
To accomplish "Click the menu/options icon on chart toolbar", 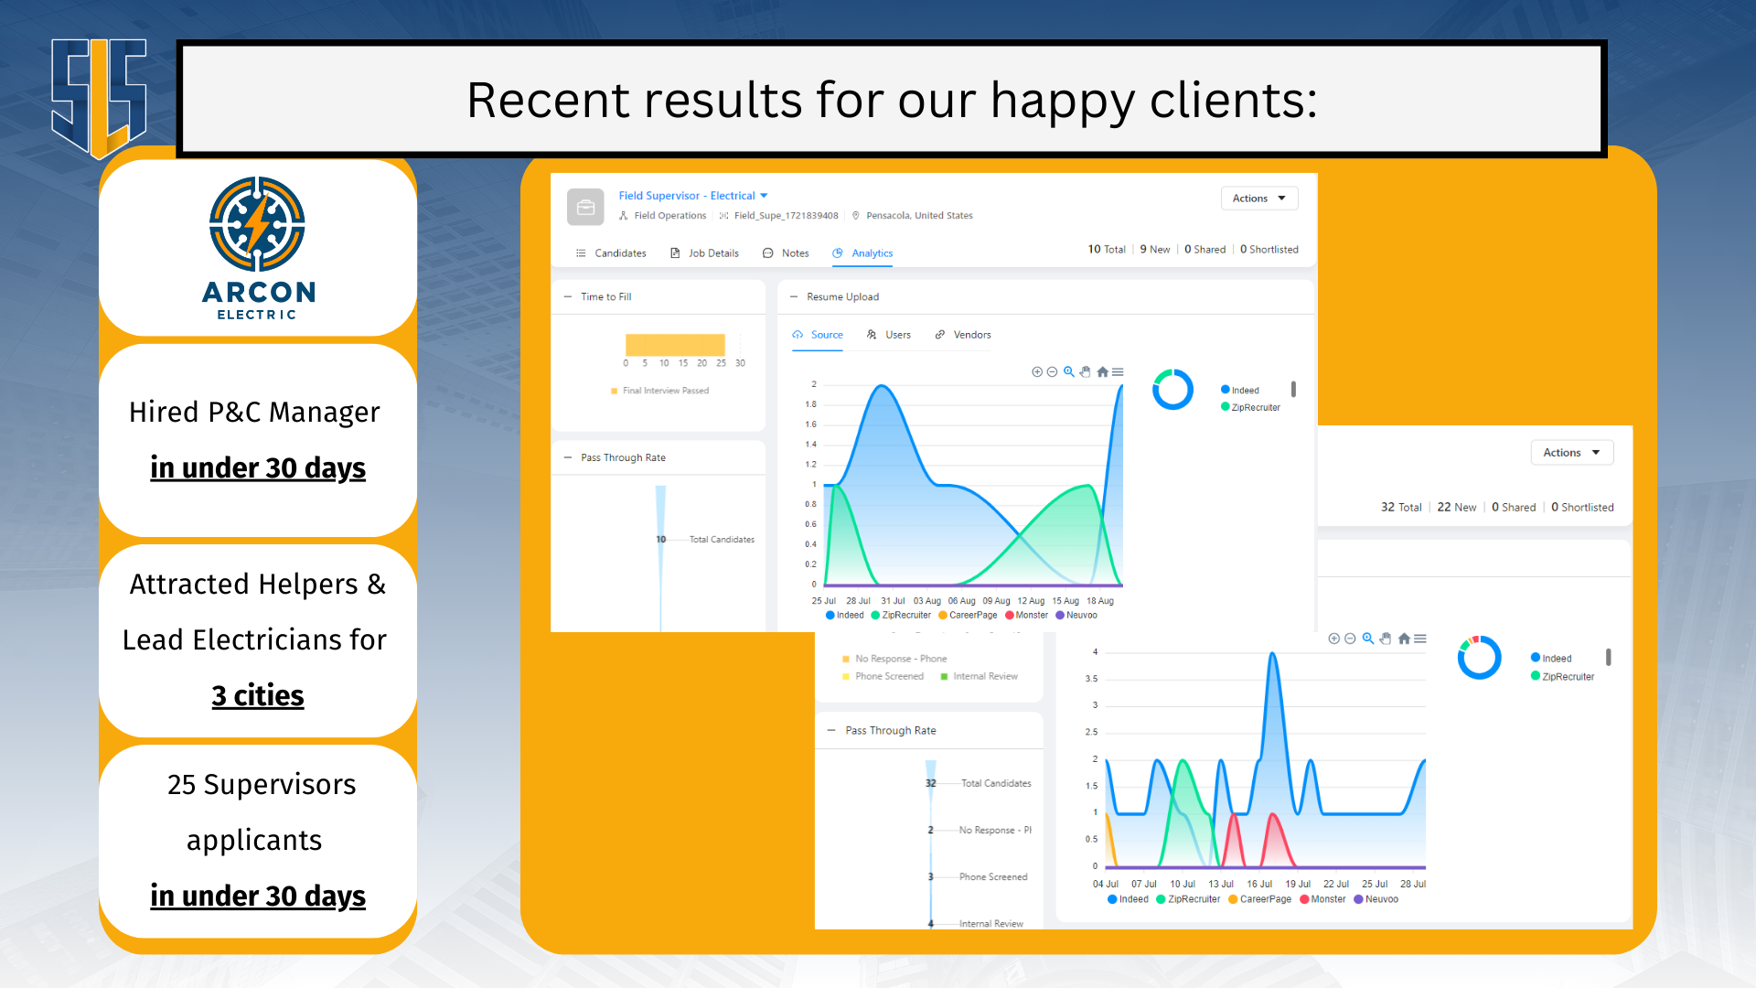I will click(1118, 371).
